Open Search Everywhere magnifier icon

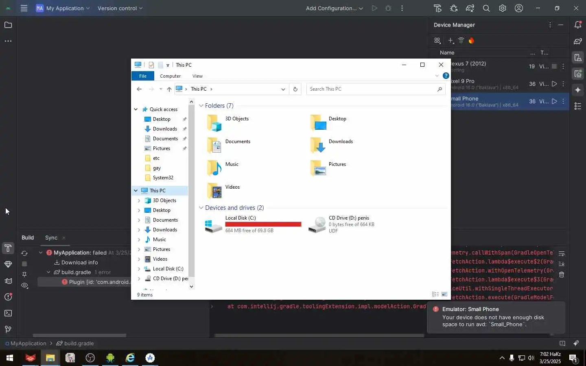pos(486,8)
